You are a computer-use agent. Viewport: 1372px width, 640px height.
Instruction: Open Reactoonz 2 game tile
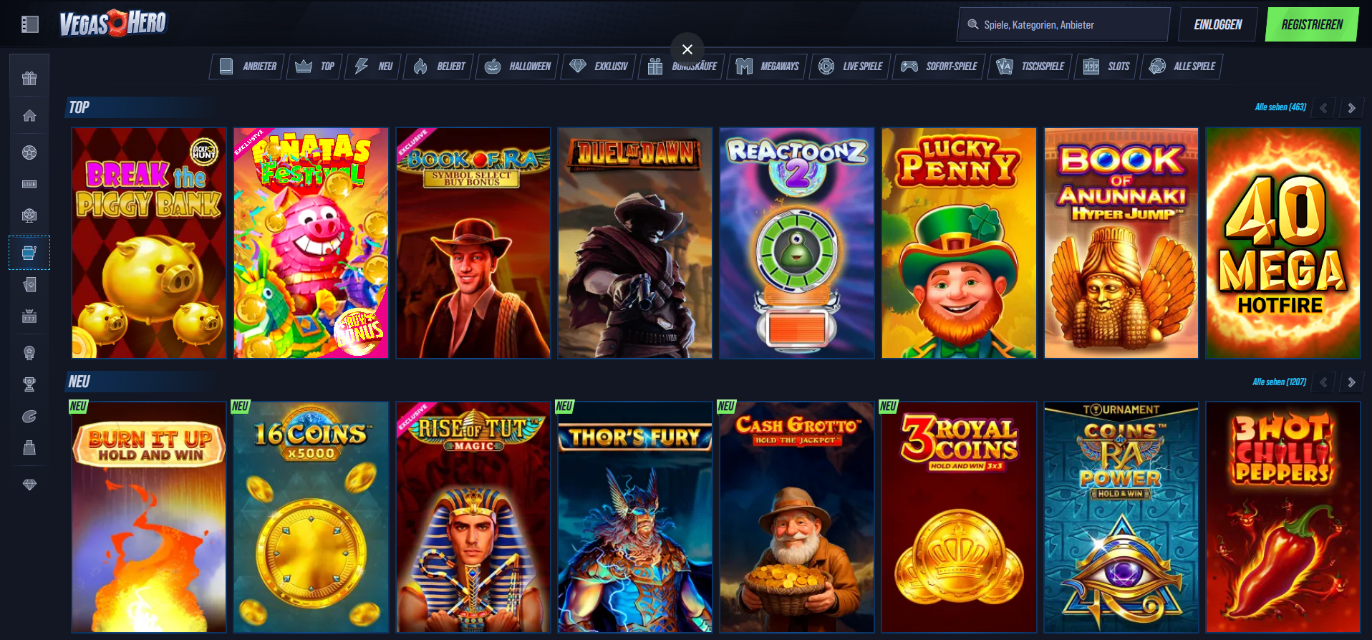[797, 243]
